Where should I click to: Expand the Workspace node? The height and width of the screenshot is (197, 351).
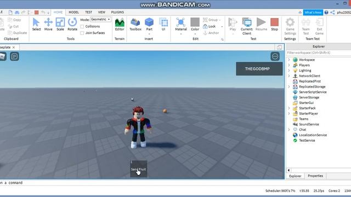(x=289, y=60)
